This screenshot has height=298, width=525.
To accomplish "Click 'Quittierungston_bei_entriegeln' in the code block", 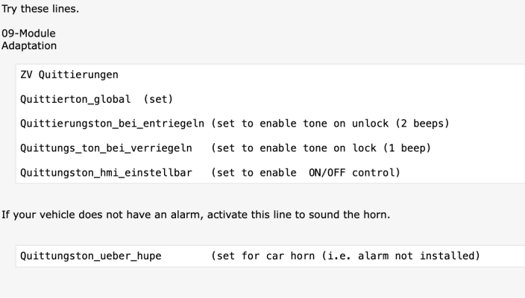I will (x=112, y=124).
